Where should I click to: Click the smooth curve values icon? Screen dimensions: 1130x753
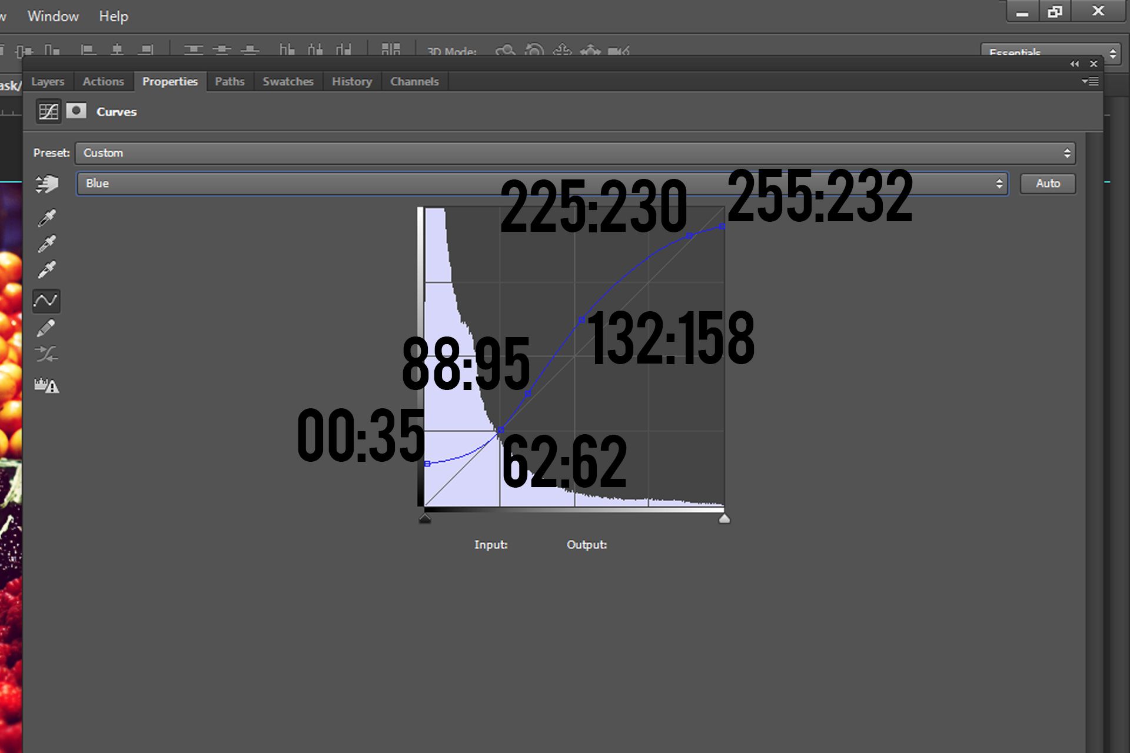click(46, 354)
